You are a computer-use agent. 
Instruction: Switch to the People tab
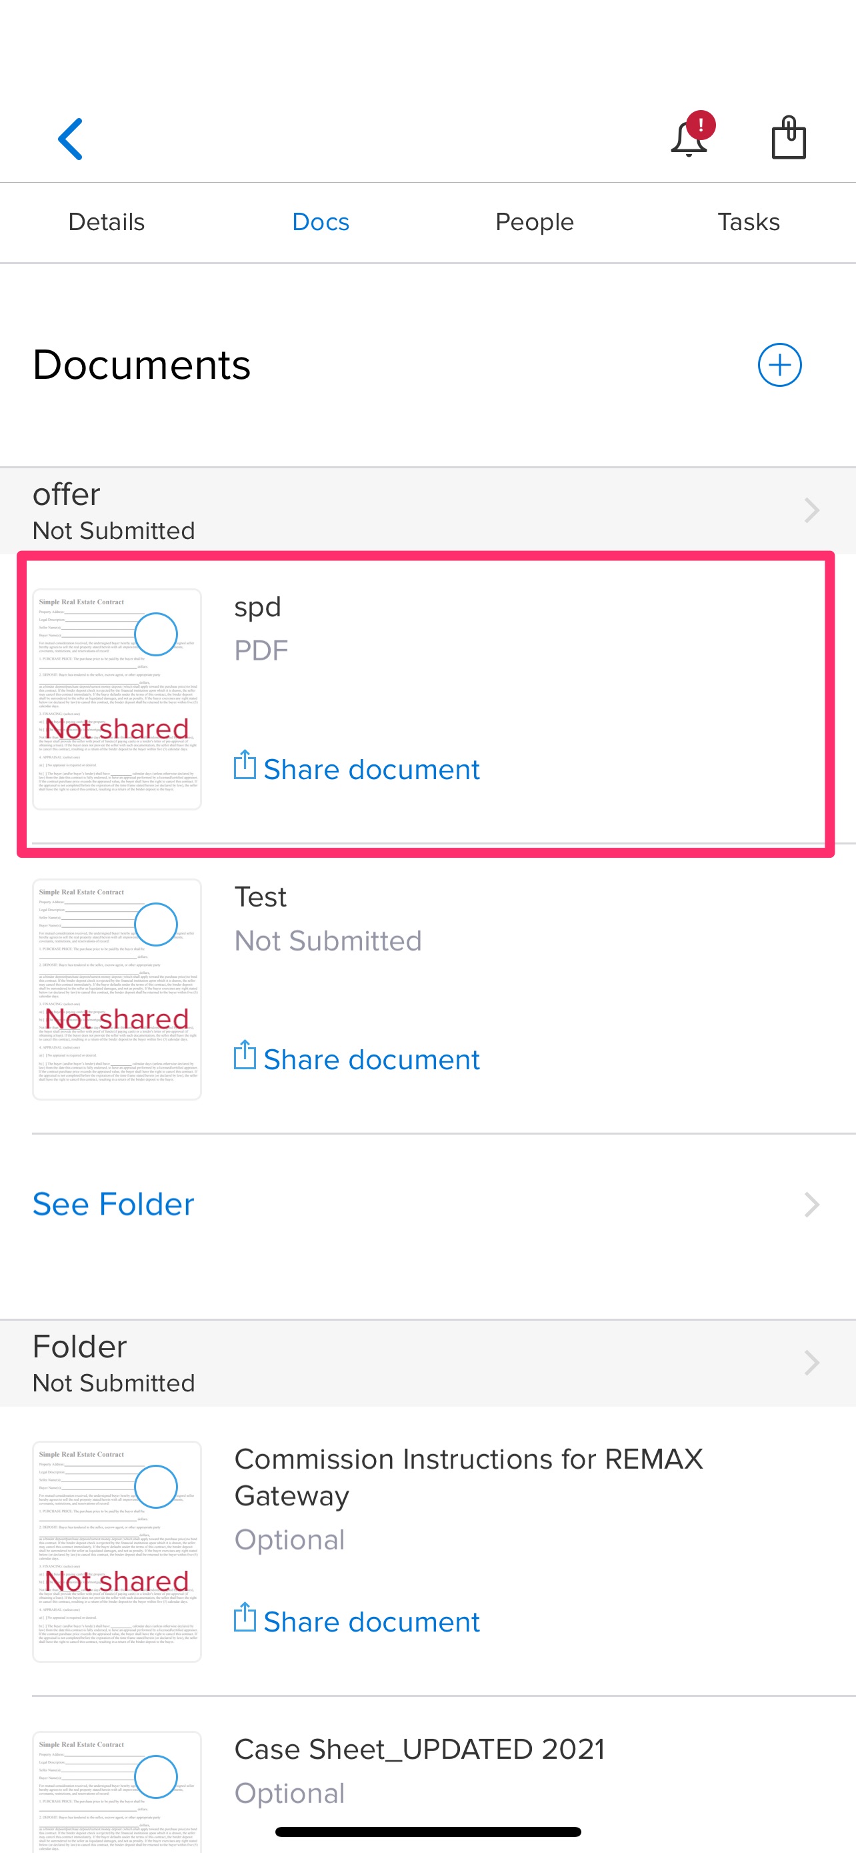click(x=534, y=221)
